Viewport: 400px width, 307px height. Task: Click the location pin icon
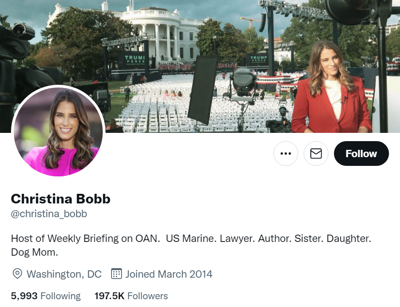(x=17, y=274)
